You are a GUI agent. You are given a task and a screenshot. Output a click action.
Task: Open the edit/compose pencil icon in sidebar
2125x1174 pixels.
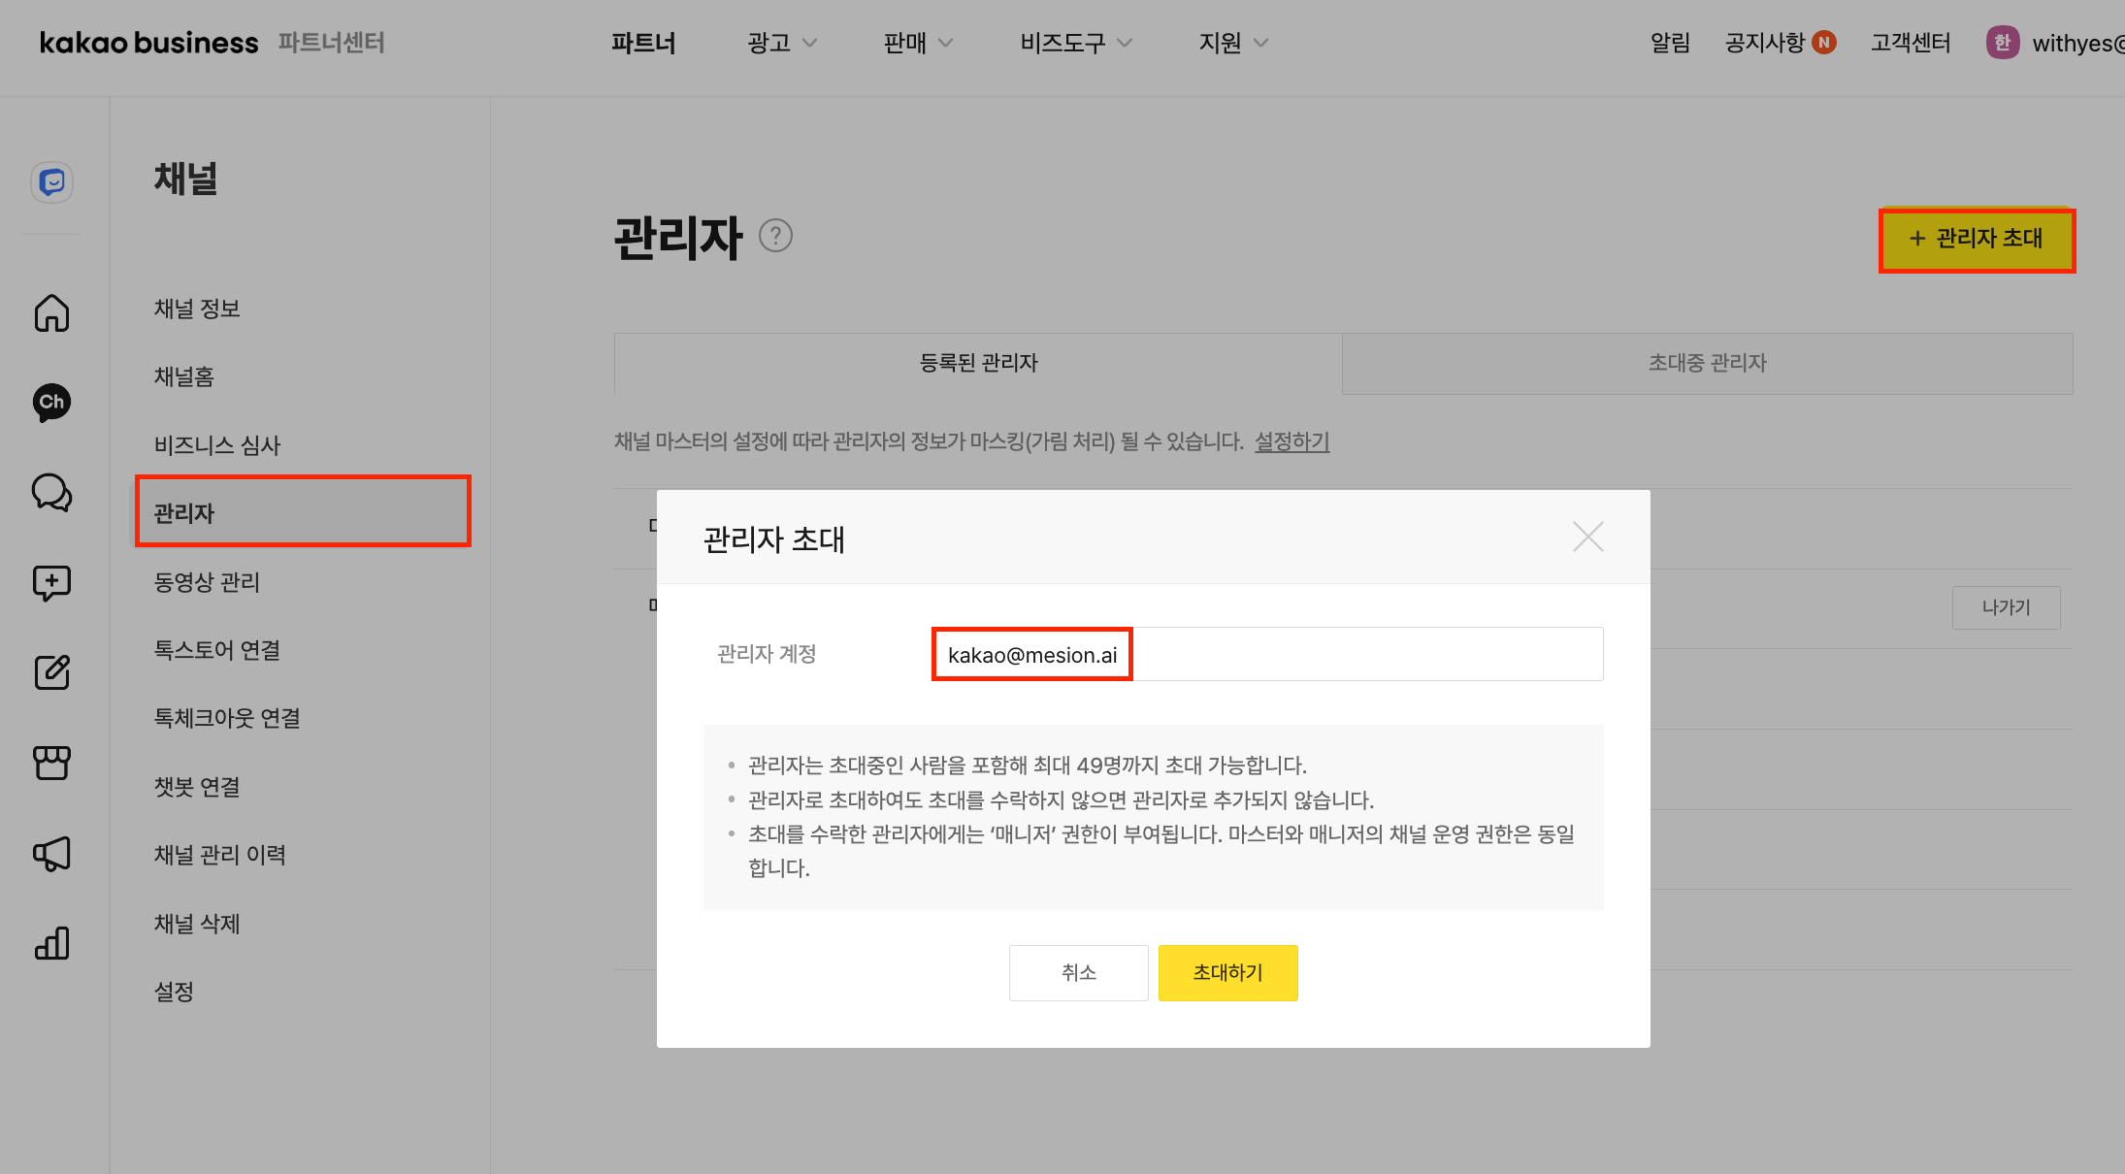52,672
